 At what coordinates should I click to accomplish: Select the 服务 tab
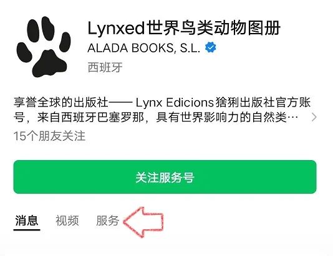pyautogui.click(x=108, y=220)
